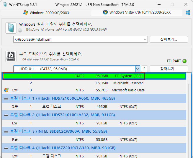Close the WinNTSetup window

click(186, 5)
